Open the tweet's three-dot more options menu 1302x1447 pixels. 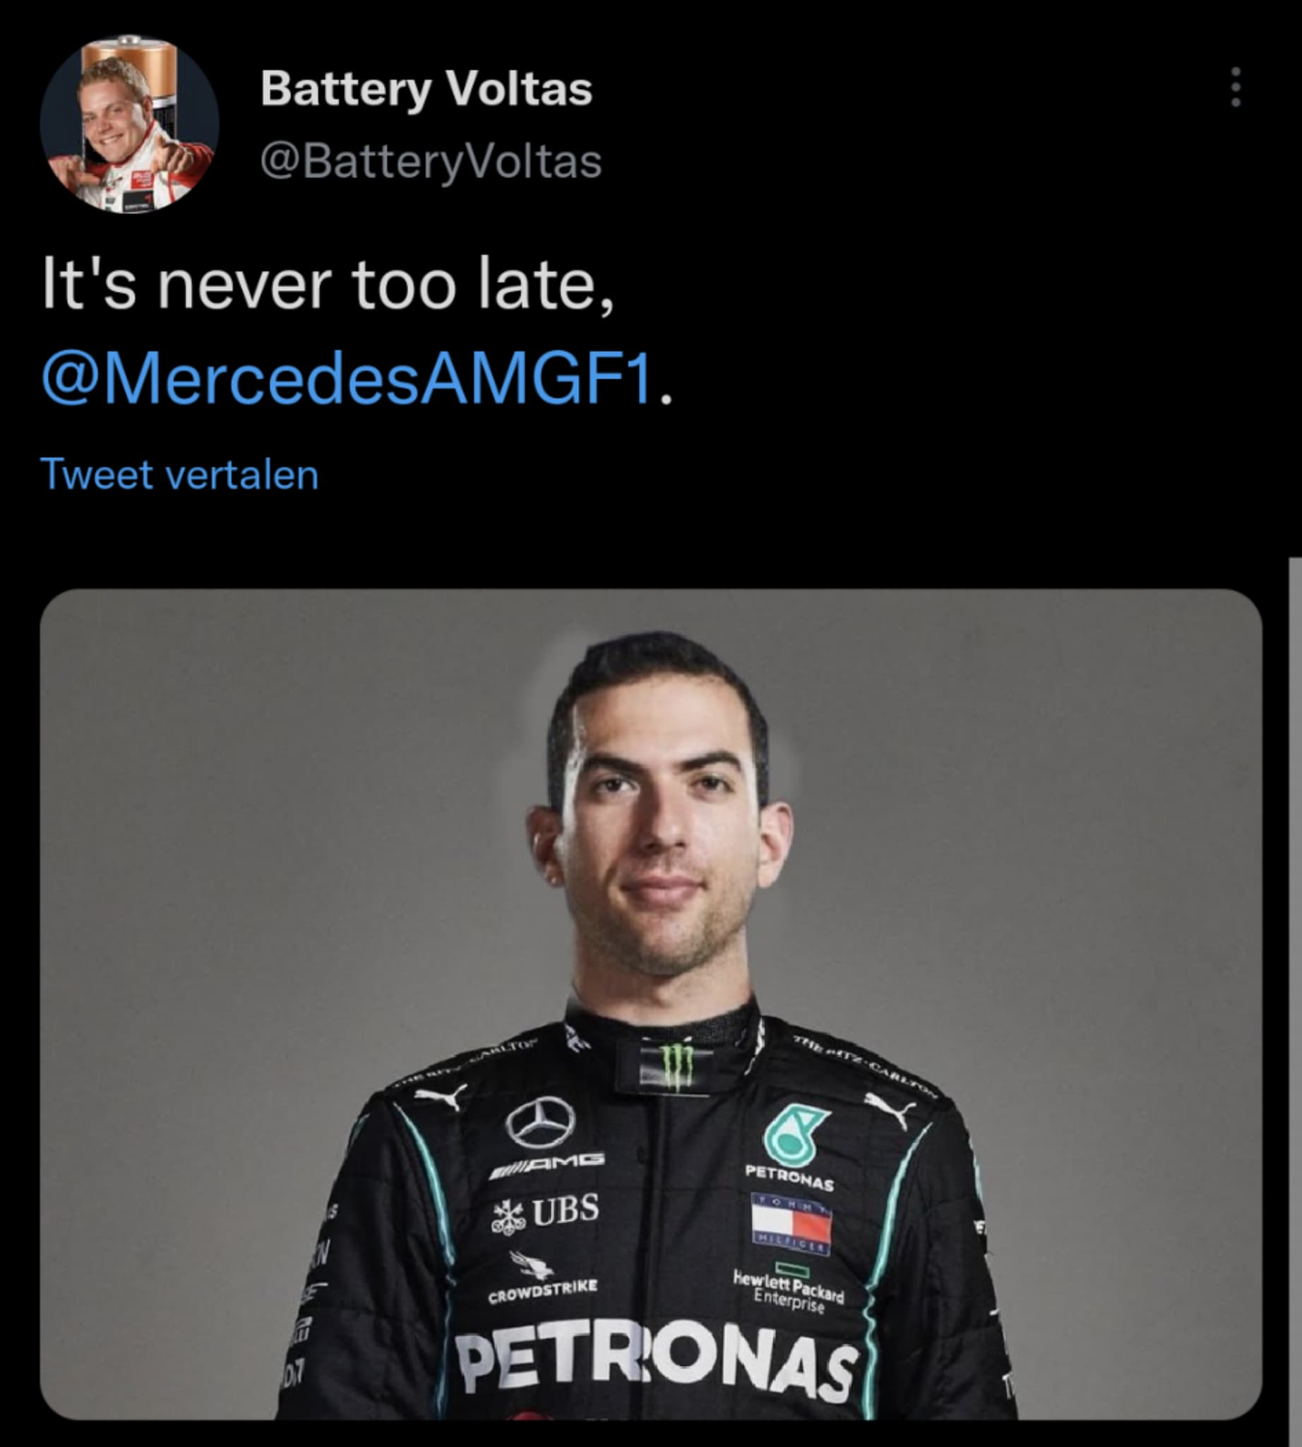[x=1236, y=88]
